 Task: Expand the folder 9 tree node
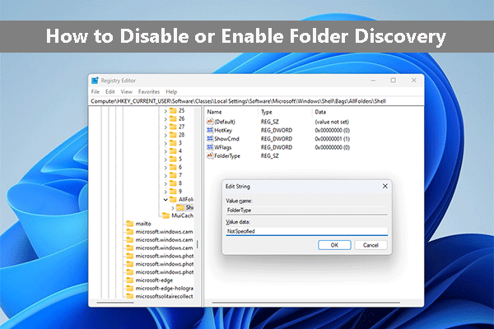pyautogui.click(x=165, y=192)
